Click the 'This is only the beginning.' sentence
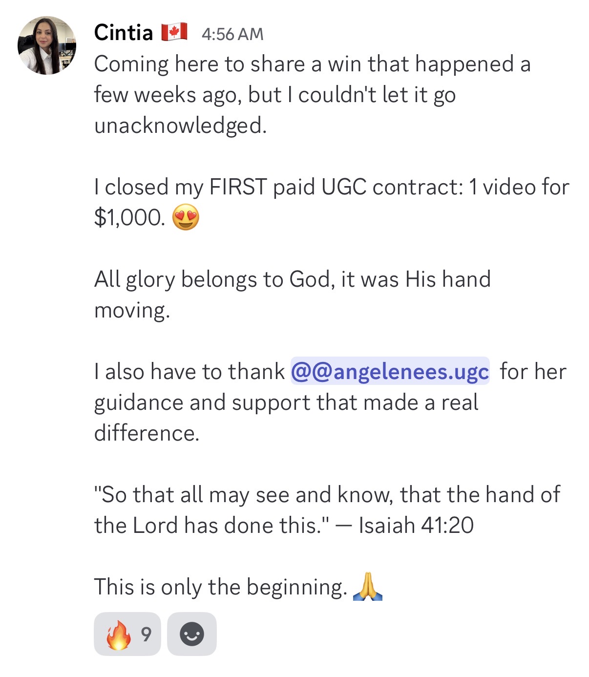 [221, 587]
